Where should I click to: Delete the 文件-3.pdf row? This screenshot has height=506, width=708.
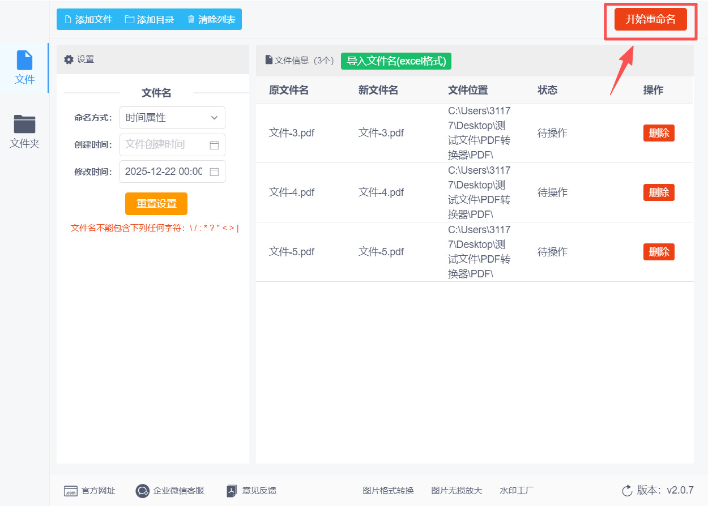coord(659,133)
